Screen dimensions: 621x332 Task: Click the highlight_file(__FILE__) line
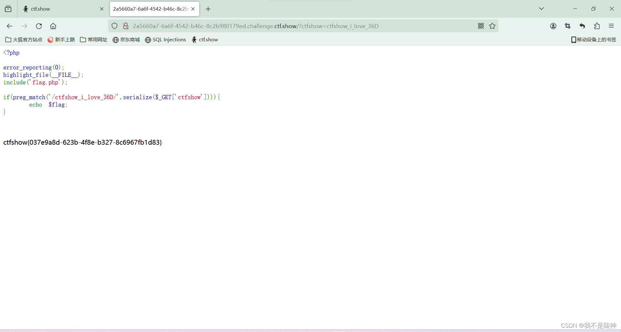point(43,75)
